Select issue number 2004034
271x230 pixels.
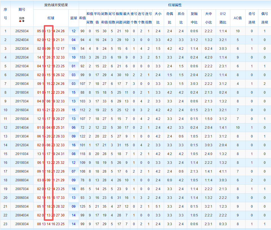click(x=22, y=215)
